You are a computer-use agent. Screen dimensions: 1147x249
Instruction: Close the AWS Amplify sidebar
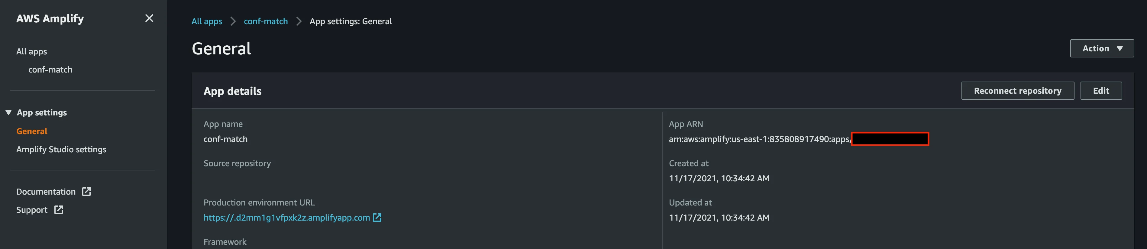149,18
